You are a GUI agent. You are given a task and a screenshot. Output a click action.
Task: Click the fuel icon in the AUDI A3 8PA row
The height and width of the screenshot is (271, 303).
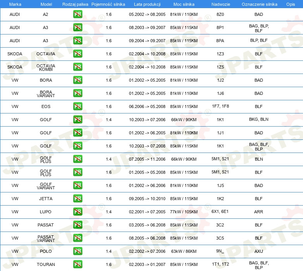[x=77, y=41]
